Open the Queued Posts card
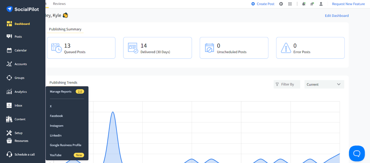 pyautogui.click(x=81, y=48)
